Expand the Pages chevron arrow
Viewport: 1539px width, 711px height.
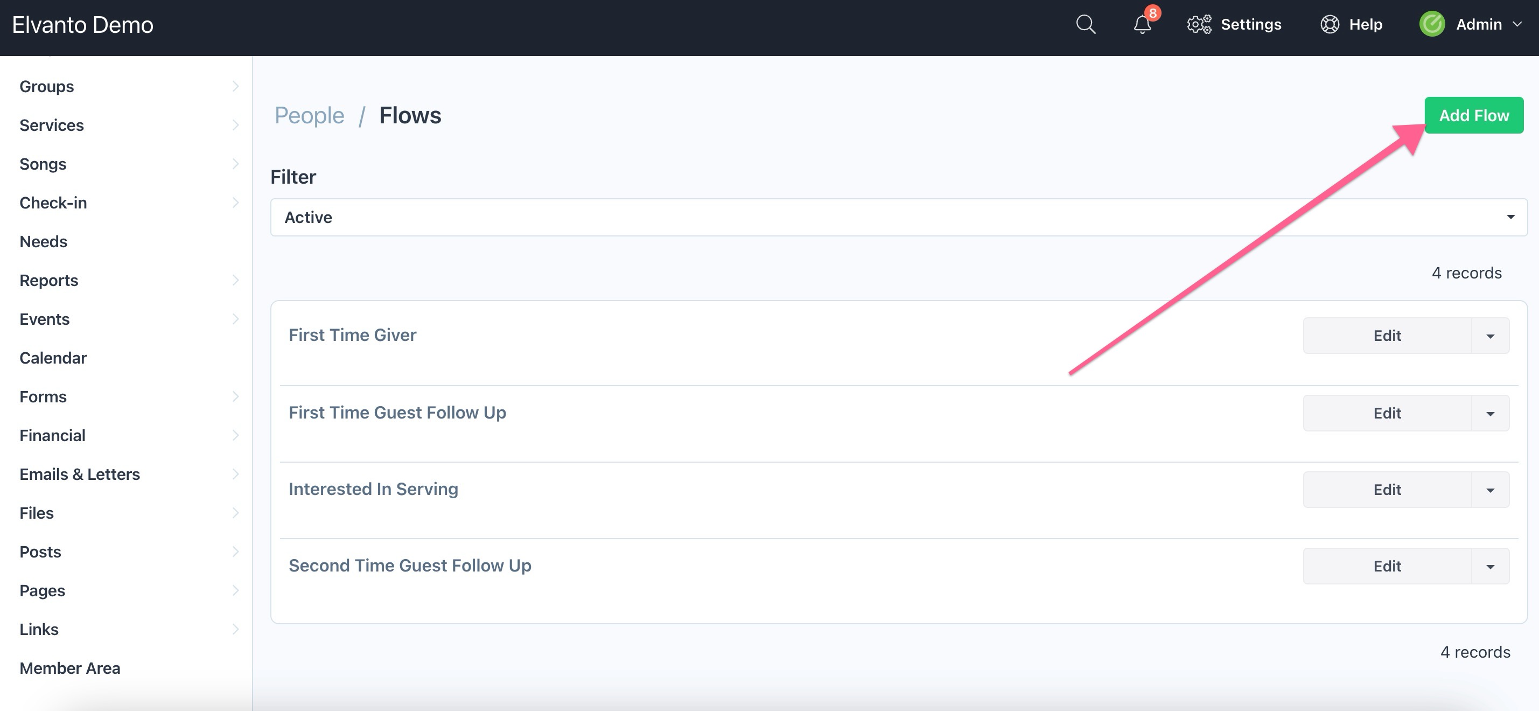tap(235, 591)
